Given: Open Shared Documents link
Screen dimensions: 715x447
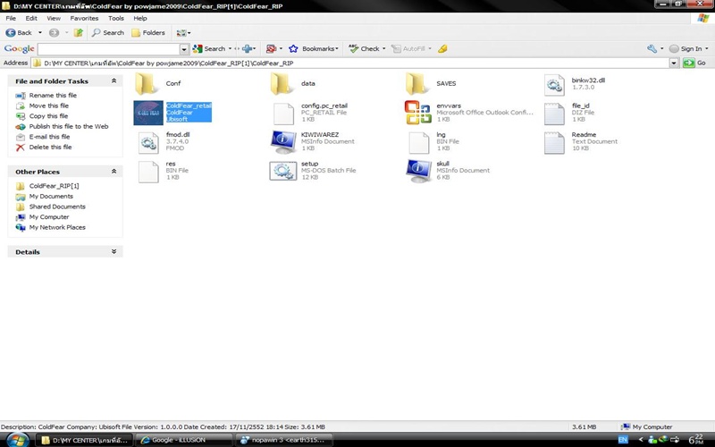Looking at the screenshot, I should pyautogui.click(x=57, y=207).
